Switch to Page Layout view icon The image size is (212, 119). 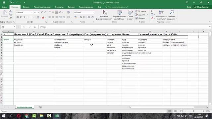[x=175, y=111]
